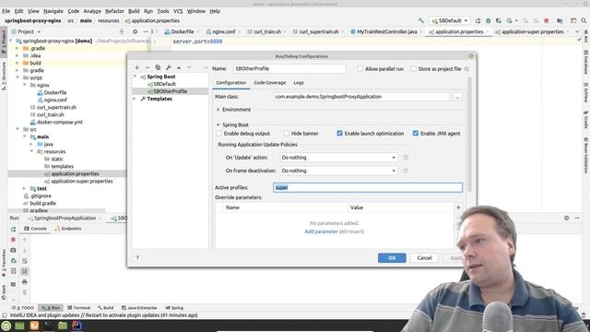Open the Navigate menu
The width and height of the screenshot is (590, 332).
pyautogui.click(x=53, y=11)
